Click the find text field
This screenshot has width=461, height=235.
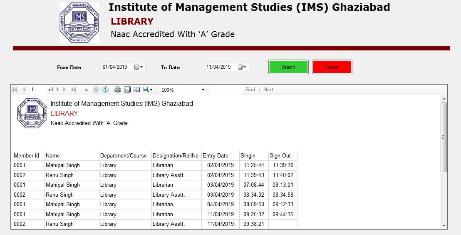point(226,90)
